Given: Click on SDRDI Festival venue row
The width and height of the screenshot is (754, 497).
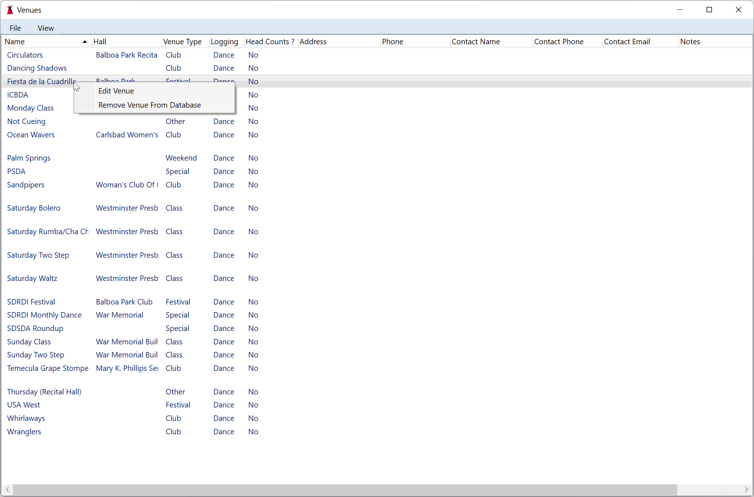Looking at the screenshot, I should point(31,302).
